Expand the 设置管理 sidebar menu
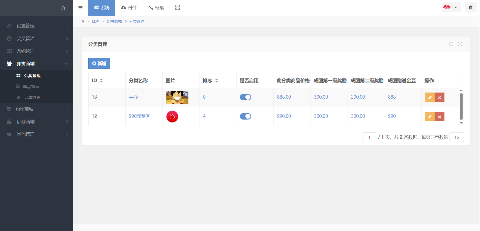480x231 pixels. click(x=36, y=26)
